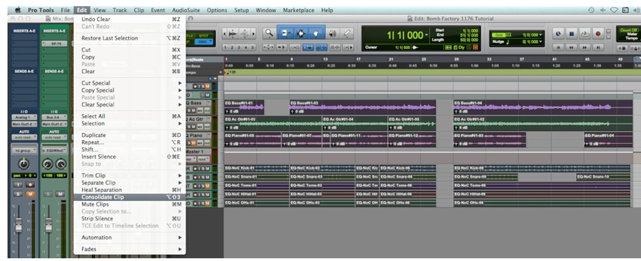Select the EQ Bass#01-04 audio clip
This screenshot has height=261, width=641.
pyautogui.click(x=542, y=107)
